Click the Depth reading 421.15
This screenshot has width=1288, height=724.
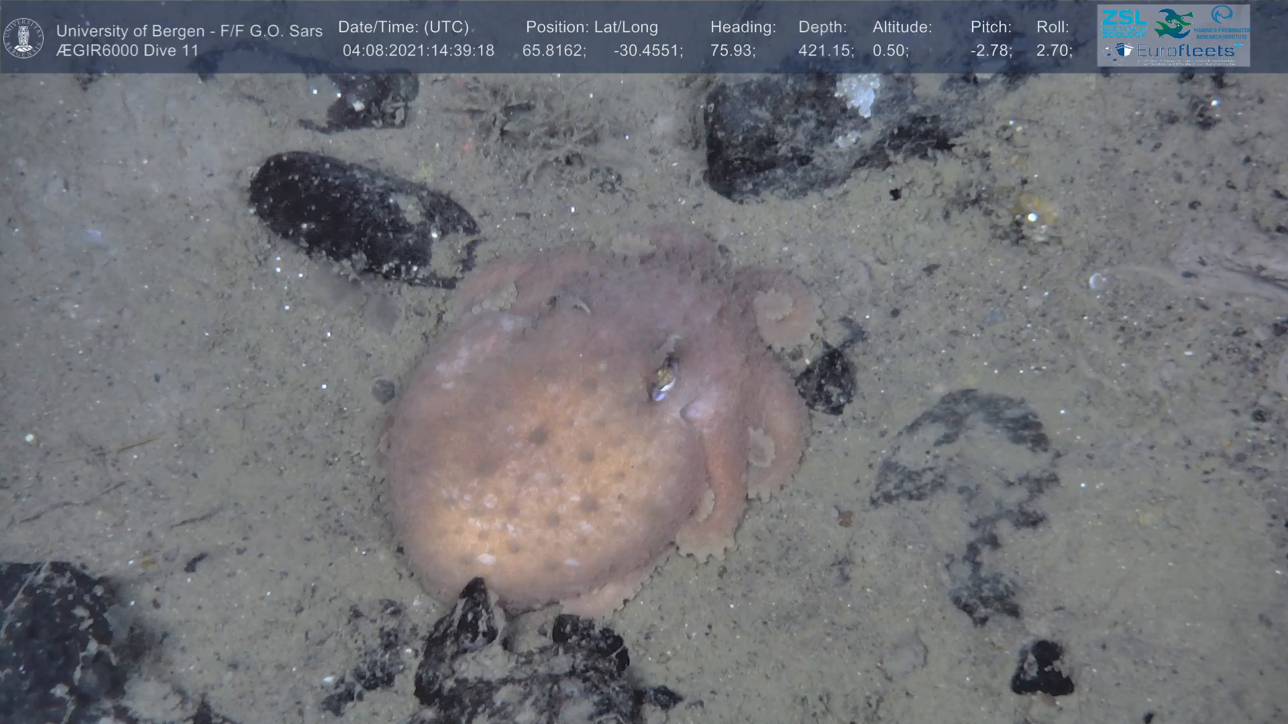point(826,51)
